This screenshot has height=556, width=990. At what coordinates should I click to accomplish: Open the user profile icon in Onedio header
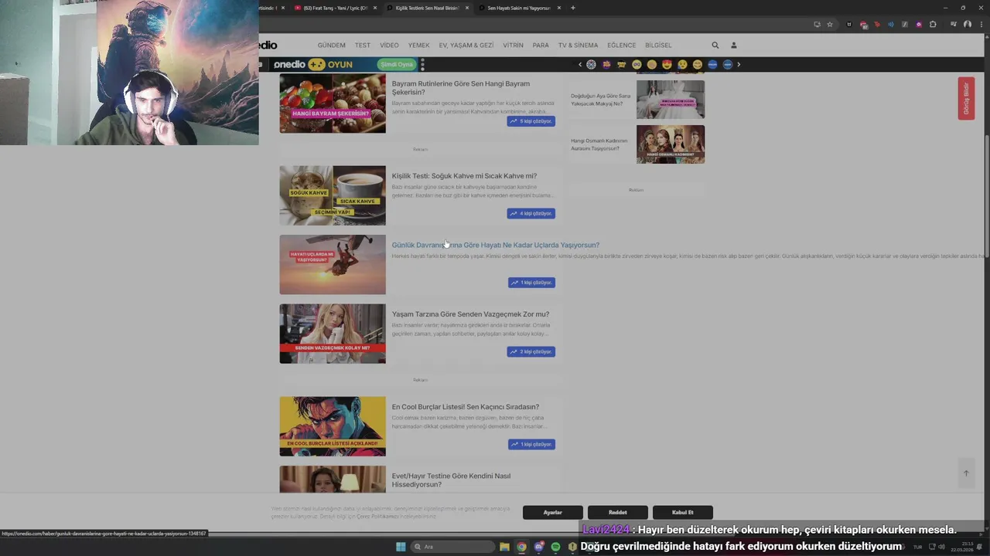[734, 46]
